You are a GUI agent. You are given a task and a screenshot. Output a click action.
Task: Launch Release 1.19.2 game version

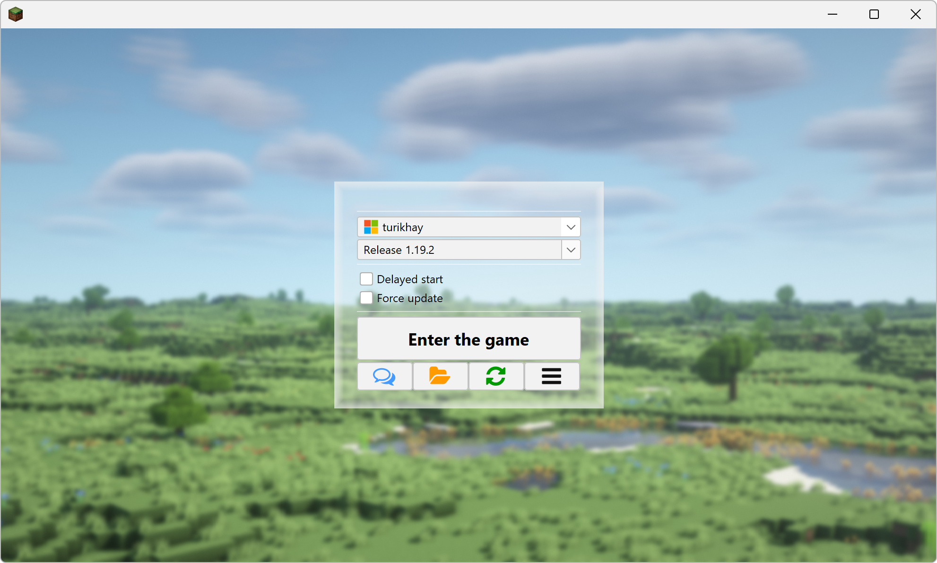coord(468,339)
